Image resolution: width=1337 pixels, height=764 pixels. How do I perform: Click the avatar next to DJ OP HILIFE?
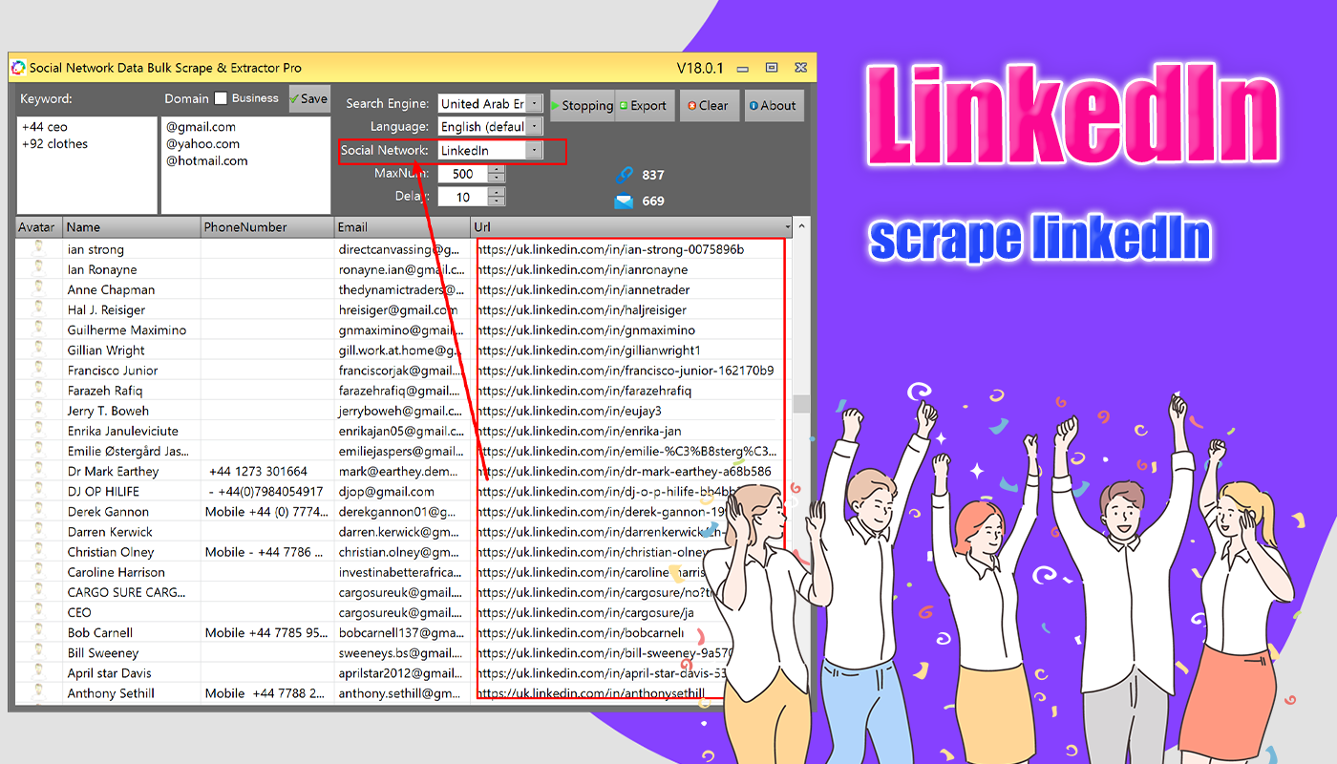tap(39, 491)
